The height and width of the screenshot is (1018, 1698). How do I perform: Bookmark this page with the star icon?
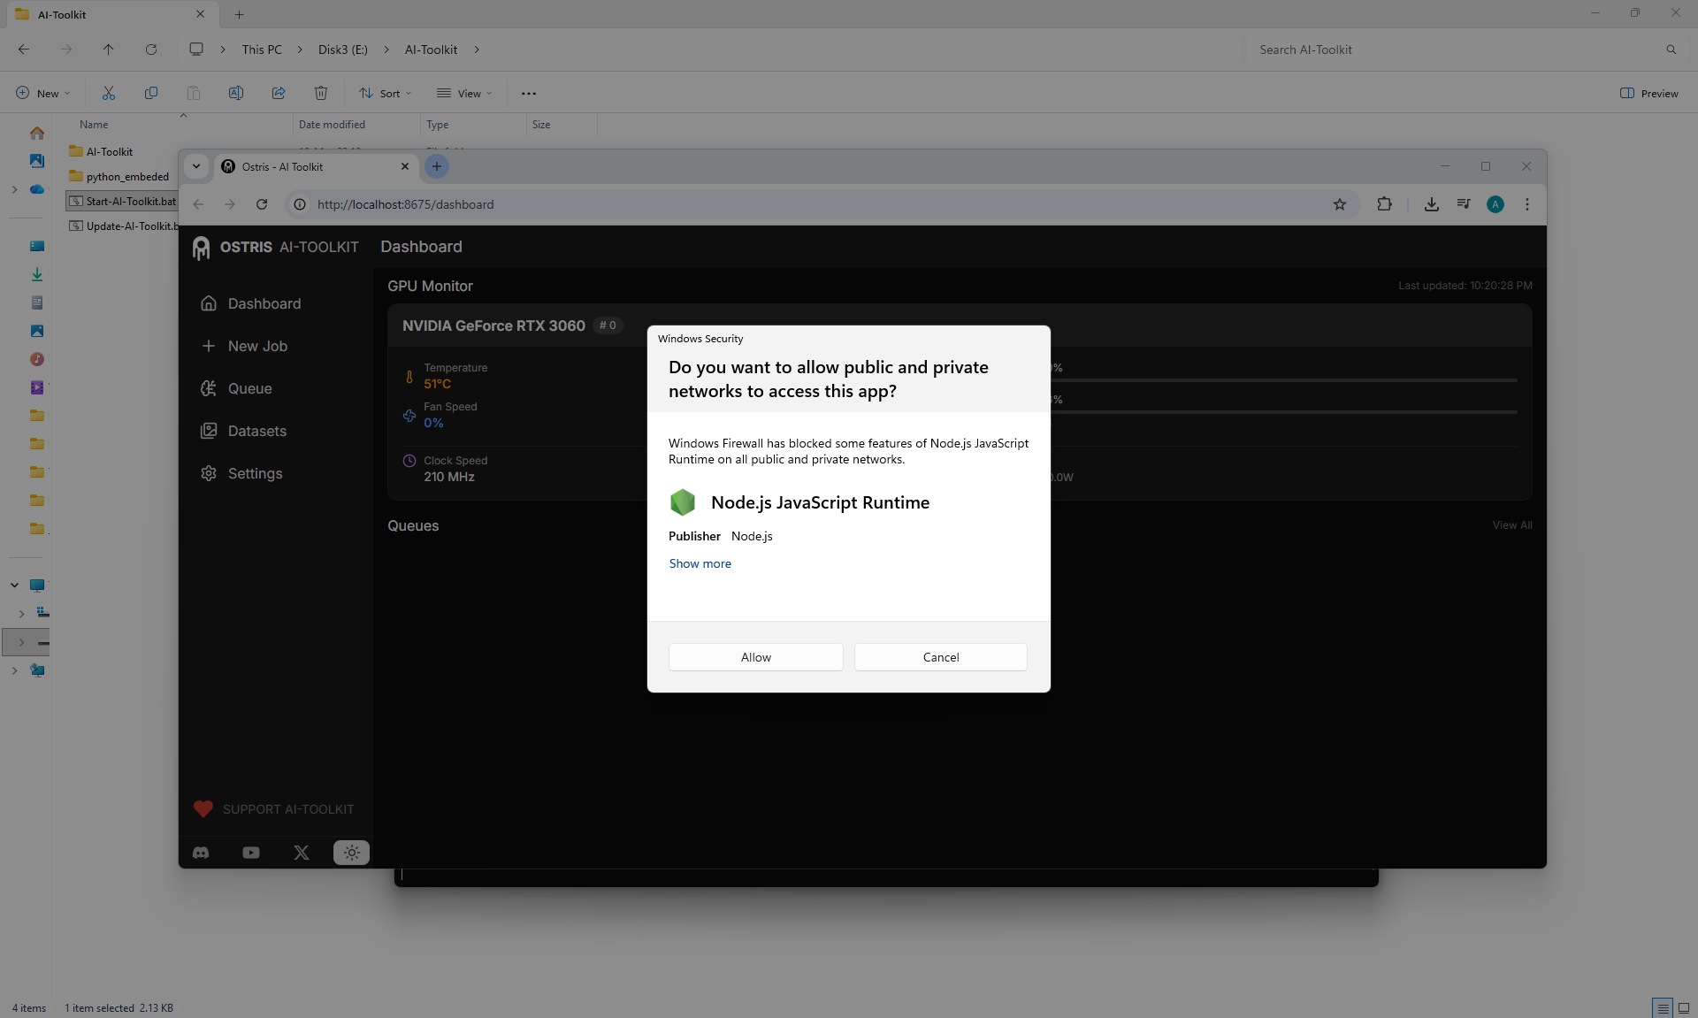tap(1340, 204)
